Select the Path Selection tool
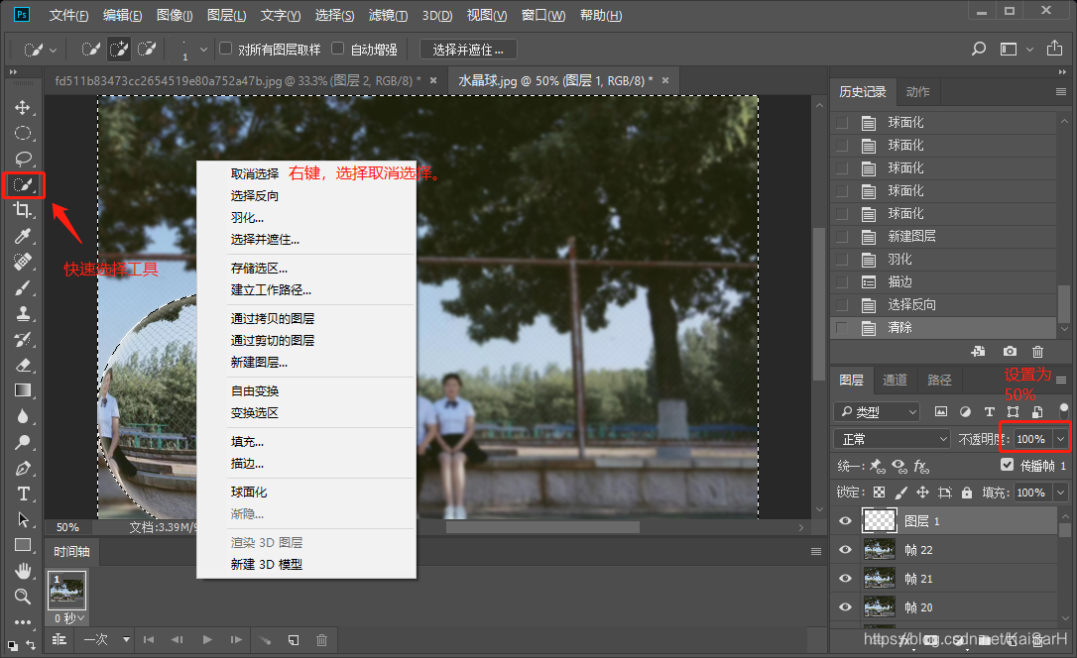The width and height of the screenshot is (1077, 658). [23, 519]
